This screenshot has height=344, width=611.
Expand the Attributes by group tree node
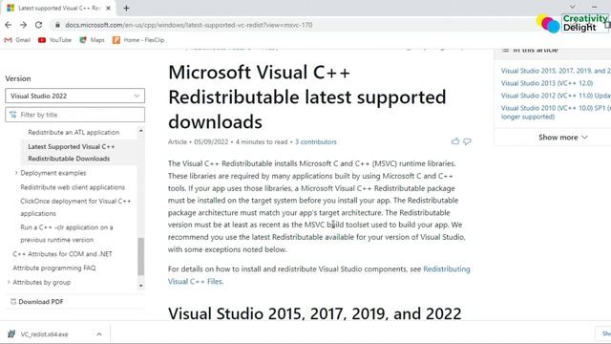coord(9,282)
